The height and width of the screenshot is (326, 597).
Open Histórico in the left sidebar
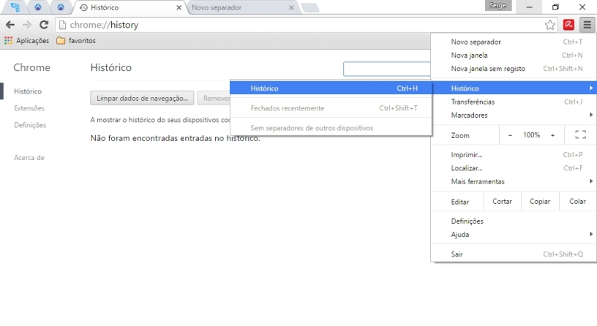(x=28, y=91)
